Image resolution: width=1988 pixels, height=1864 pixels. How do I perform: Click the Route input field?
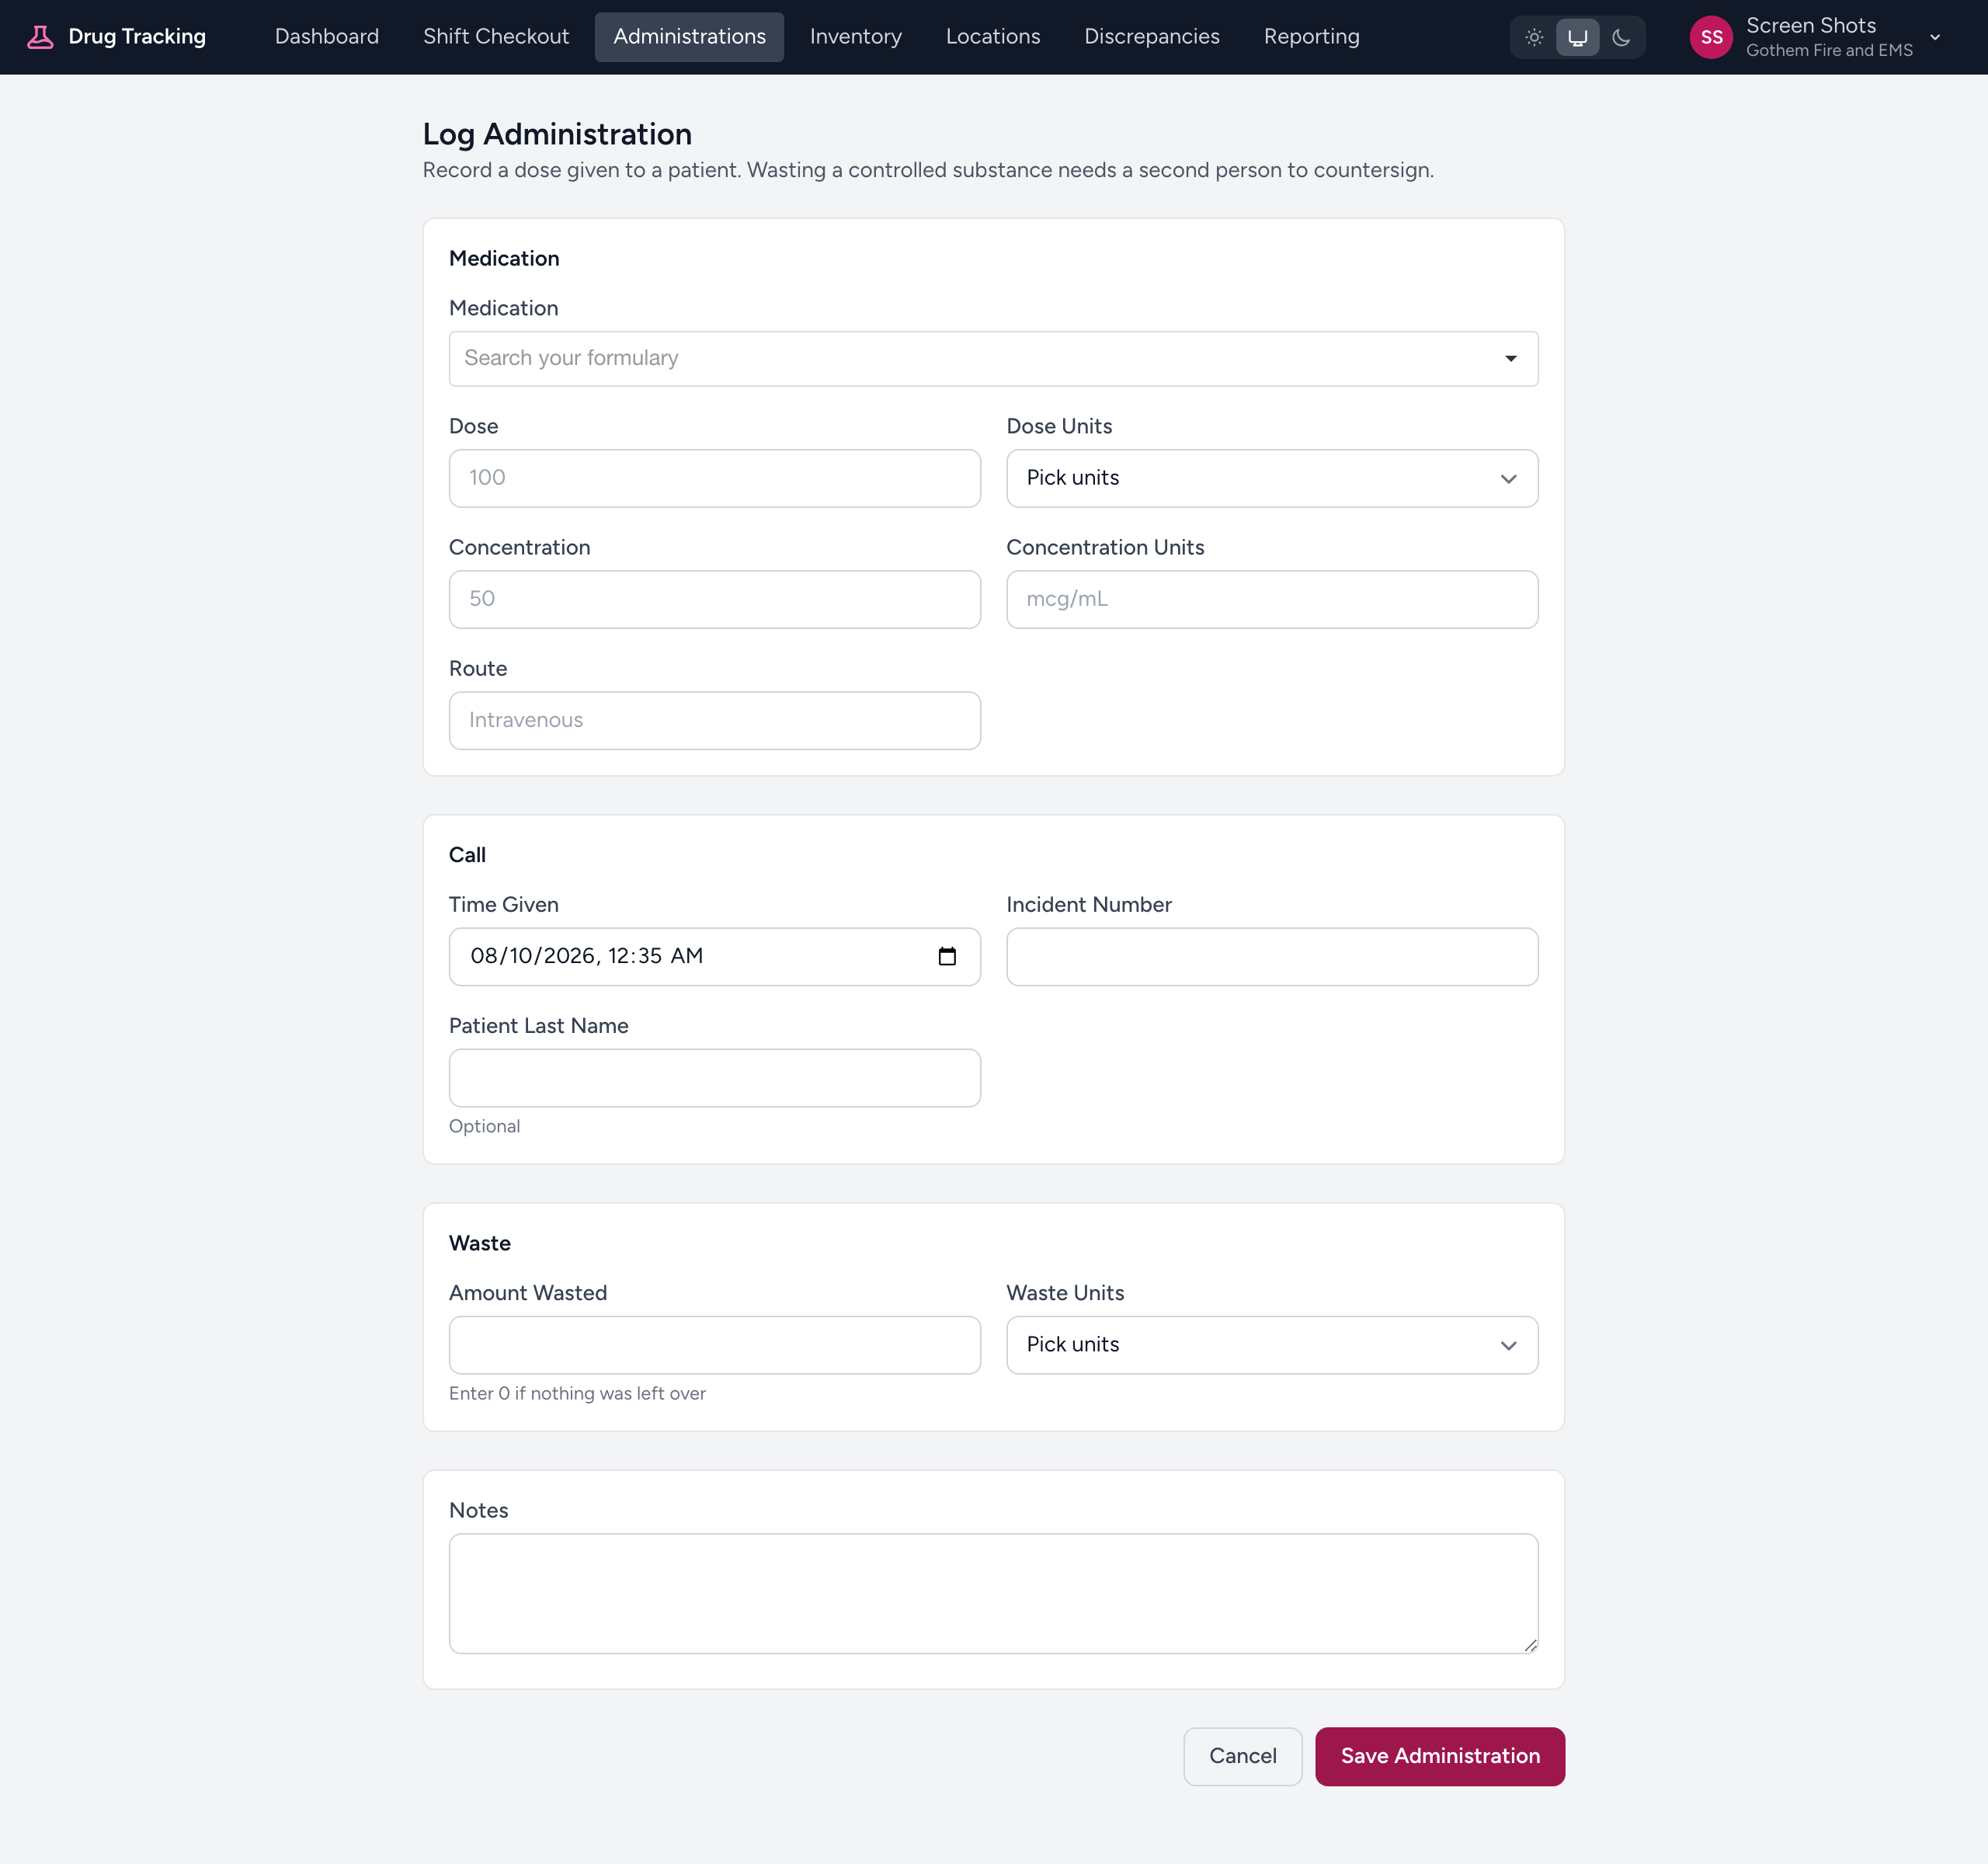pos(715,720)
